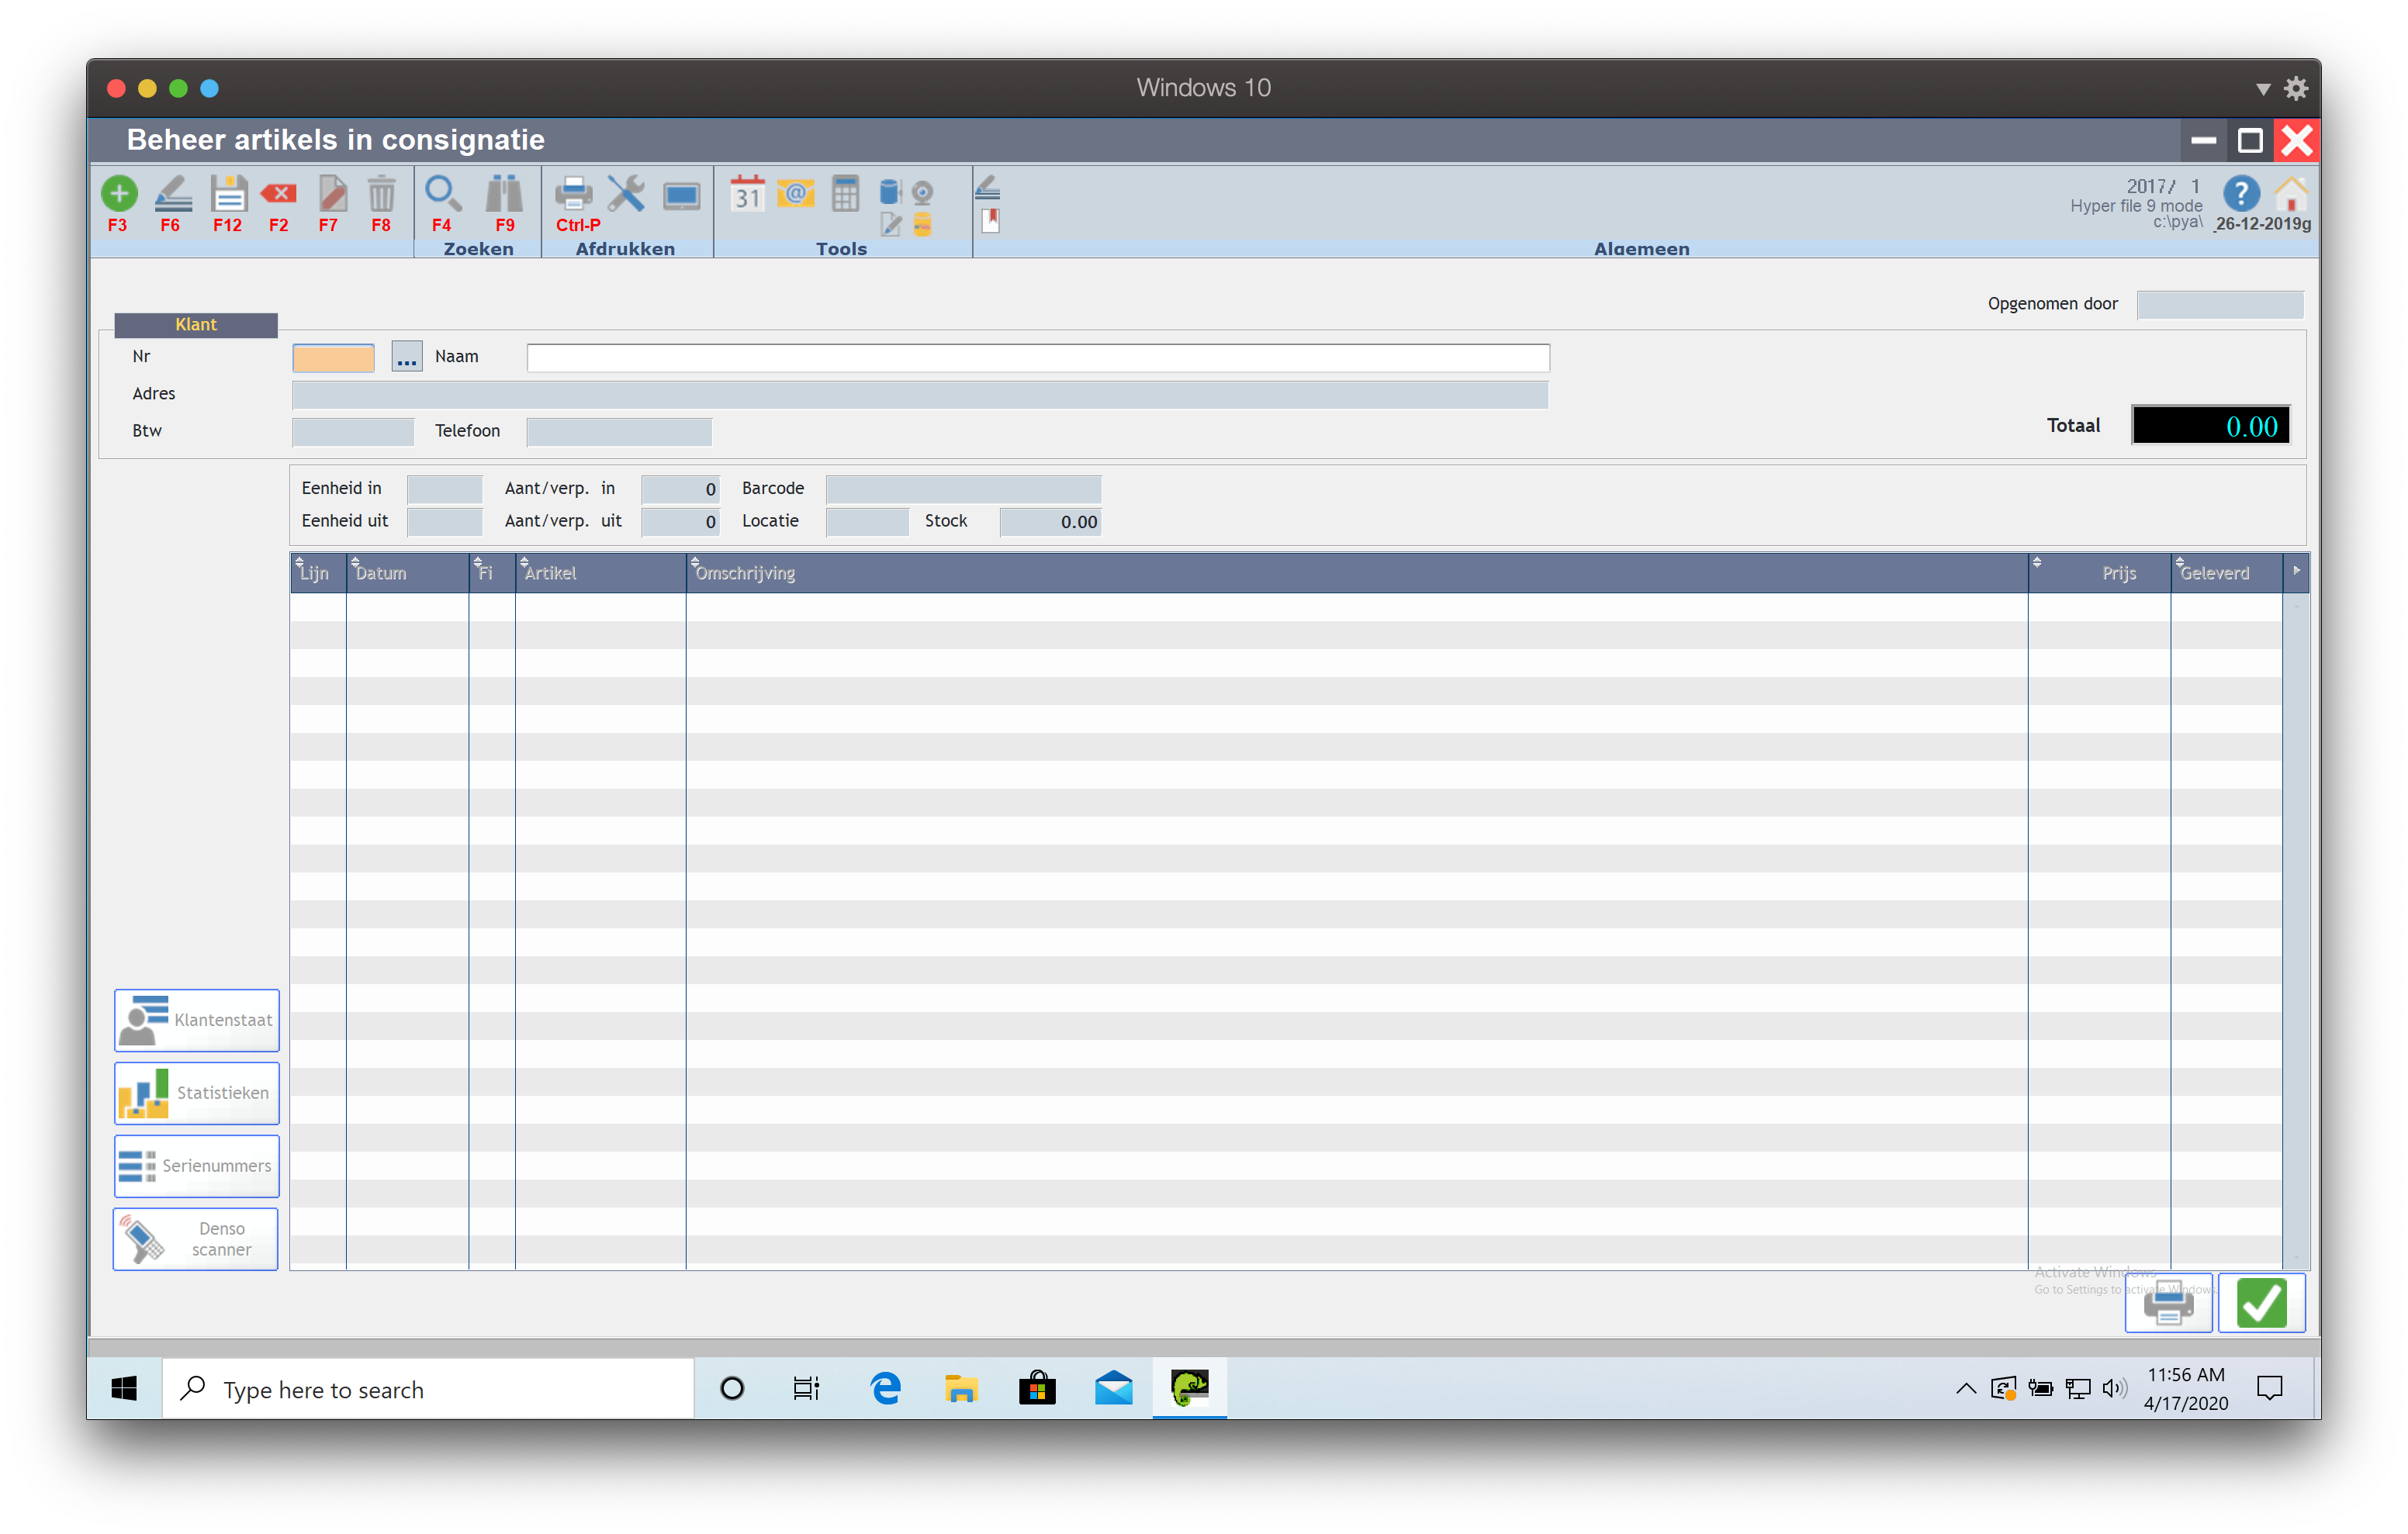
Task: Expand the table column selector arrow
Action: click(x=2296, y=571)
